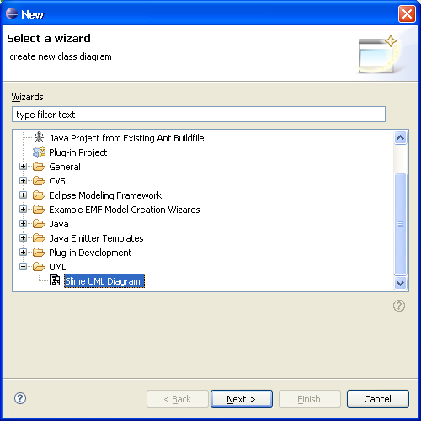The width and height of the screenshot is (421, 421).
Task: Click the help question mark icon bottom-left
Action: 20,398
